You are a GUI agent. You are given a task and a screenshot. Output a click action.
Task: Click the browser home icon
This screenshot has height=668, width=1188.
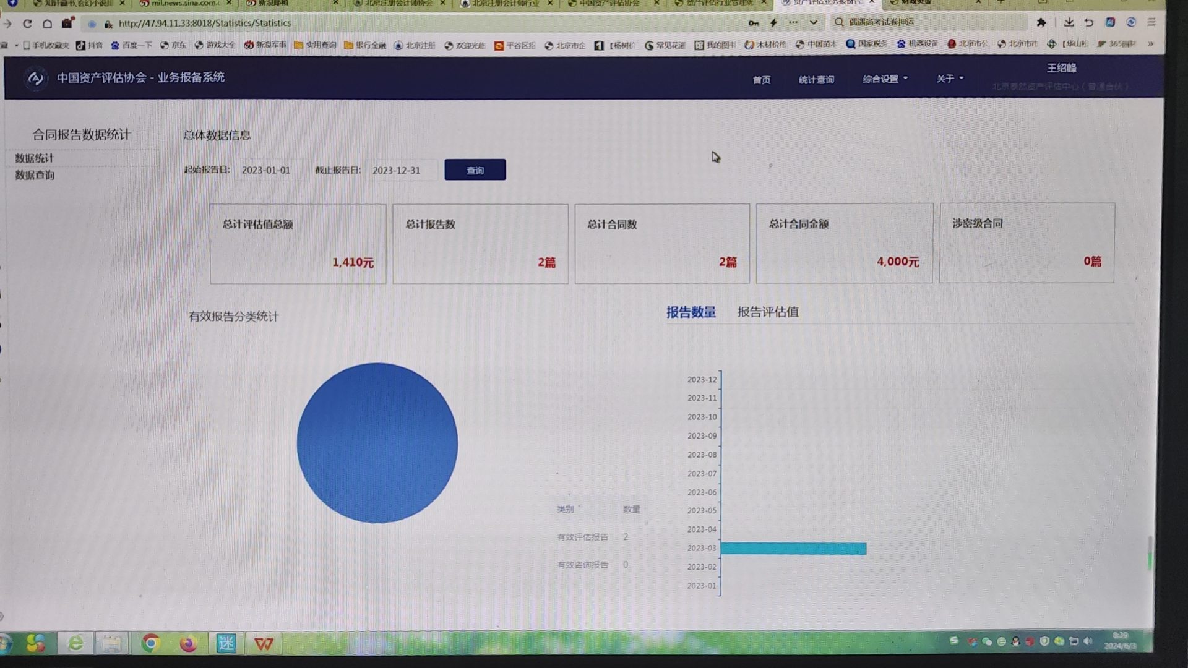47,24
